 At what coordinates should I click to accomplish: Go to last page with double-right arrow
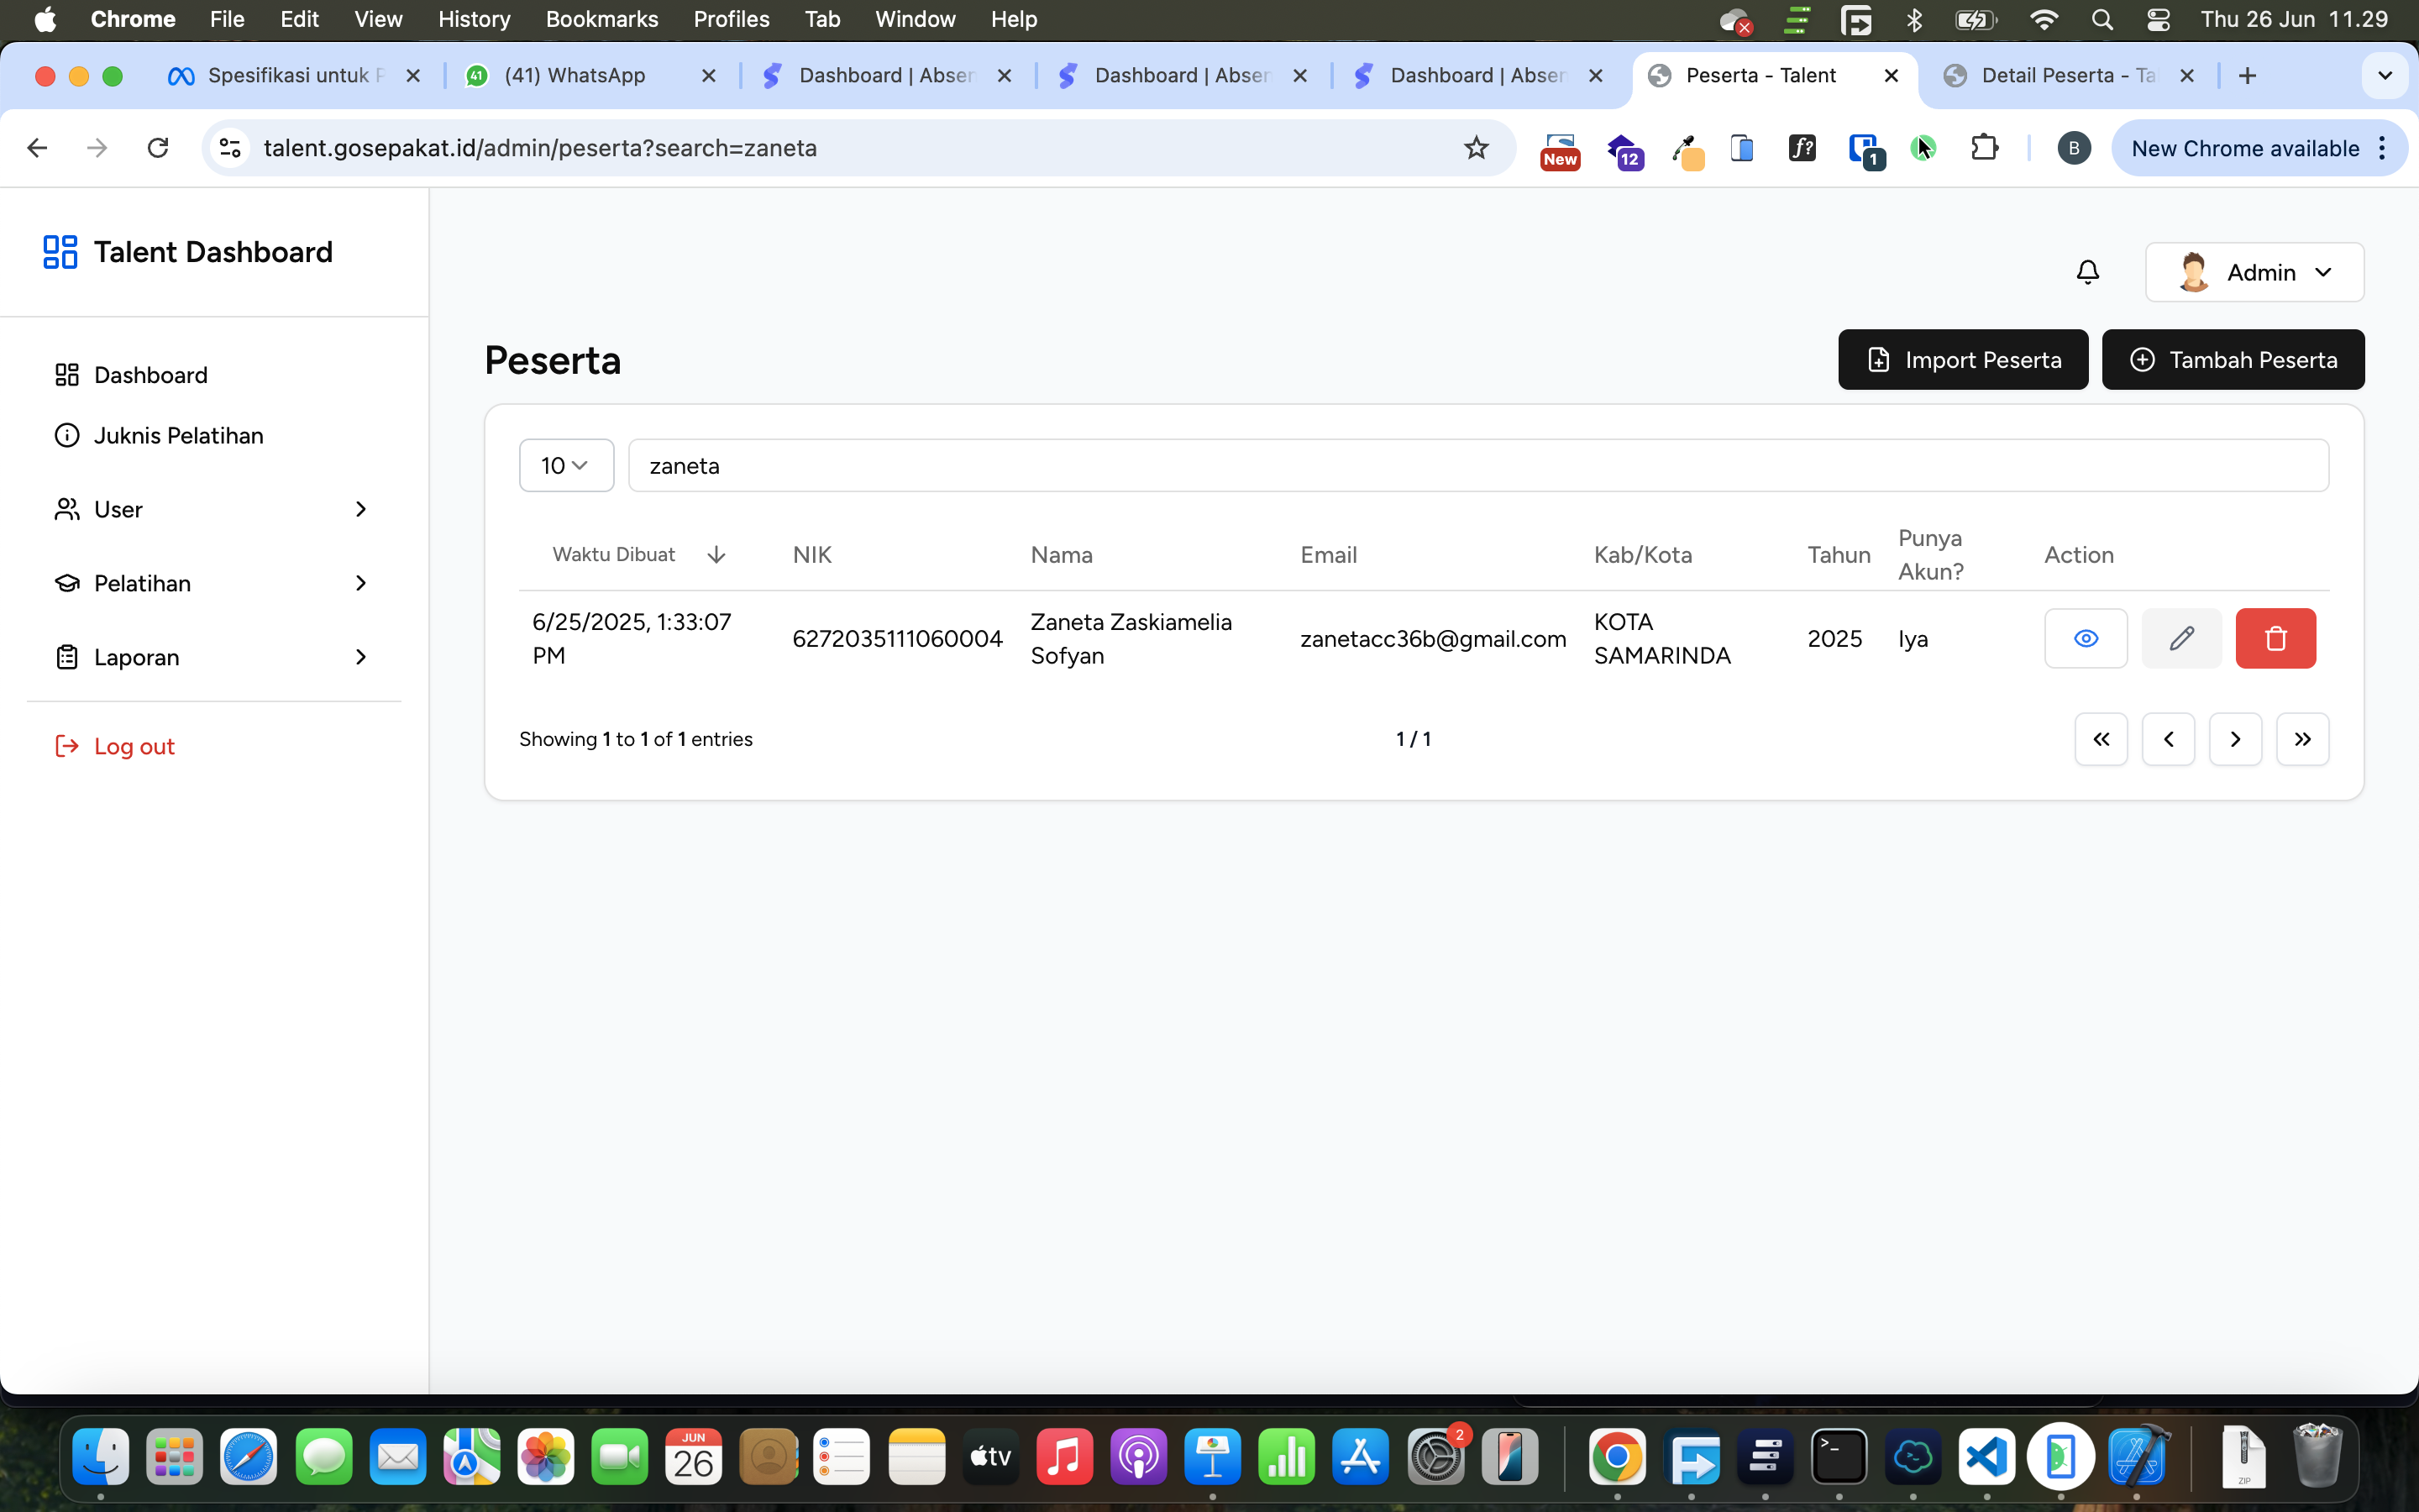pos(2302,739)
